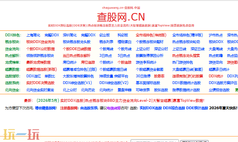Open 个股超赢资金截图

pos(150,69)
